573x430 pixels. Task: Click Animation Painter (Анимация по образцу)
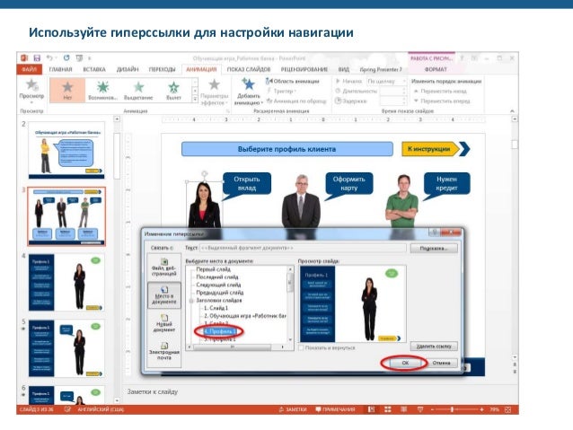coord(296,101)
